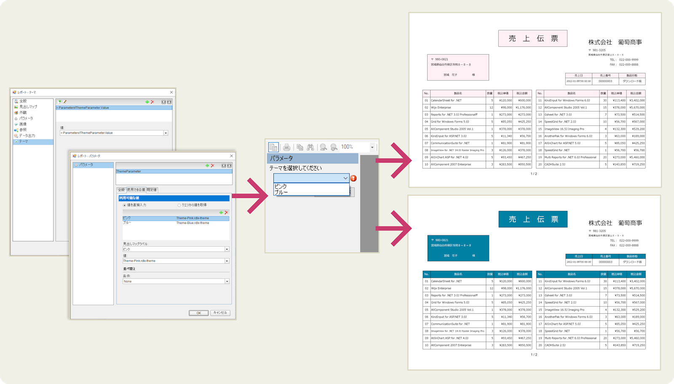This screenshot has width=674, height=384.
Task: Choose ブルー from the theme dropdown list
Action: click(x=311, y=192)
